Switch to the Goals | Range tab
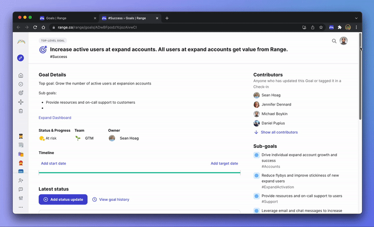The image size is (374, 227). coord(68,18)
